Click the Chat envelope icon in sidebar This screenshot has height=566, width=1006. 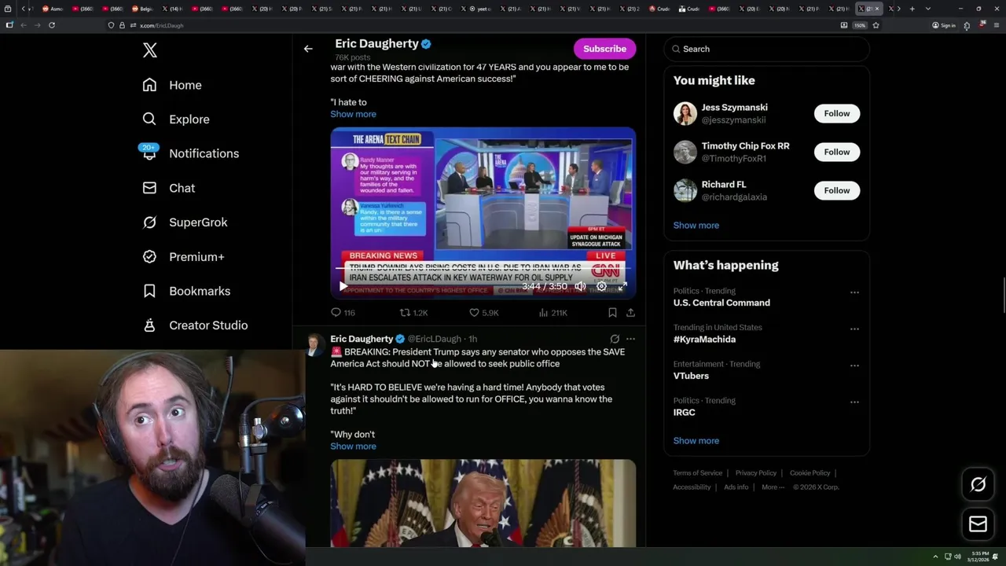coord(149,188)
